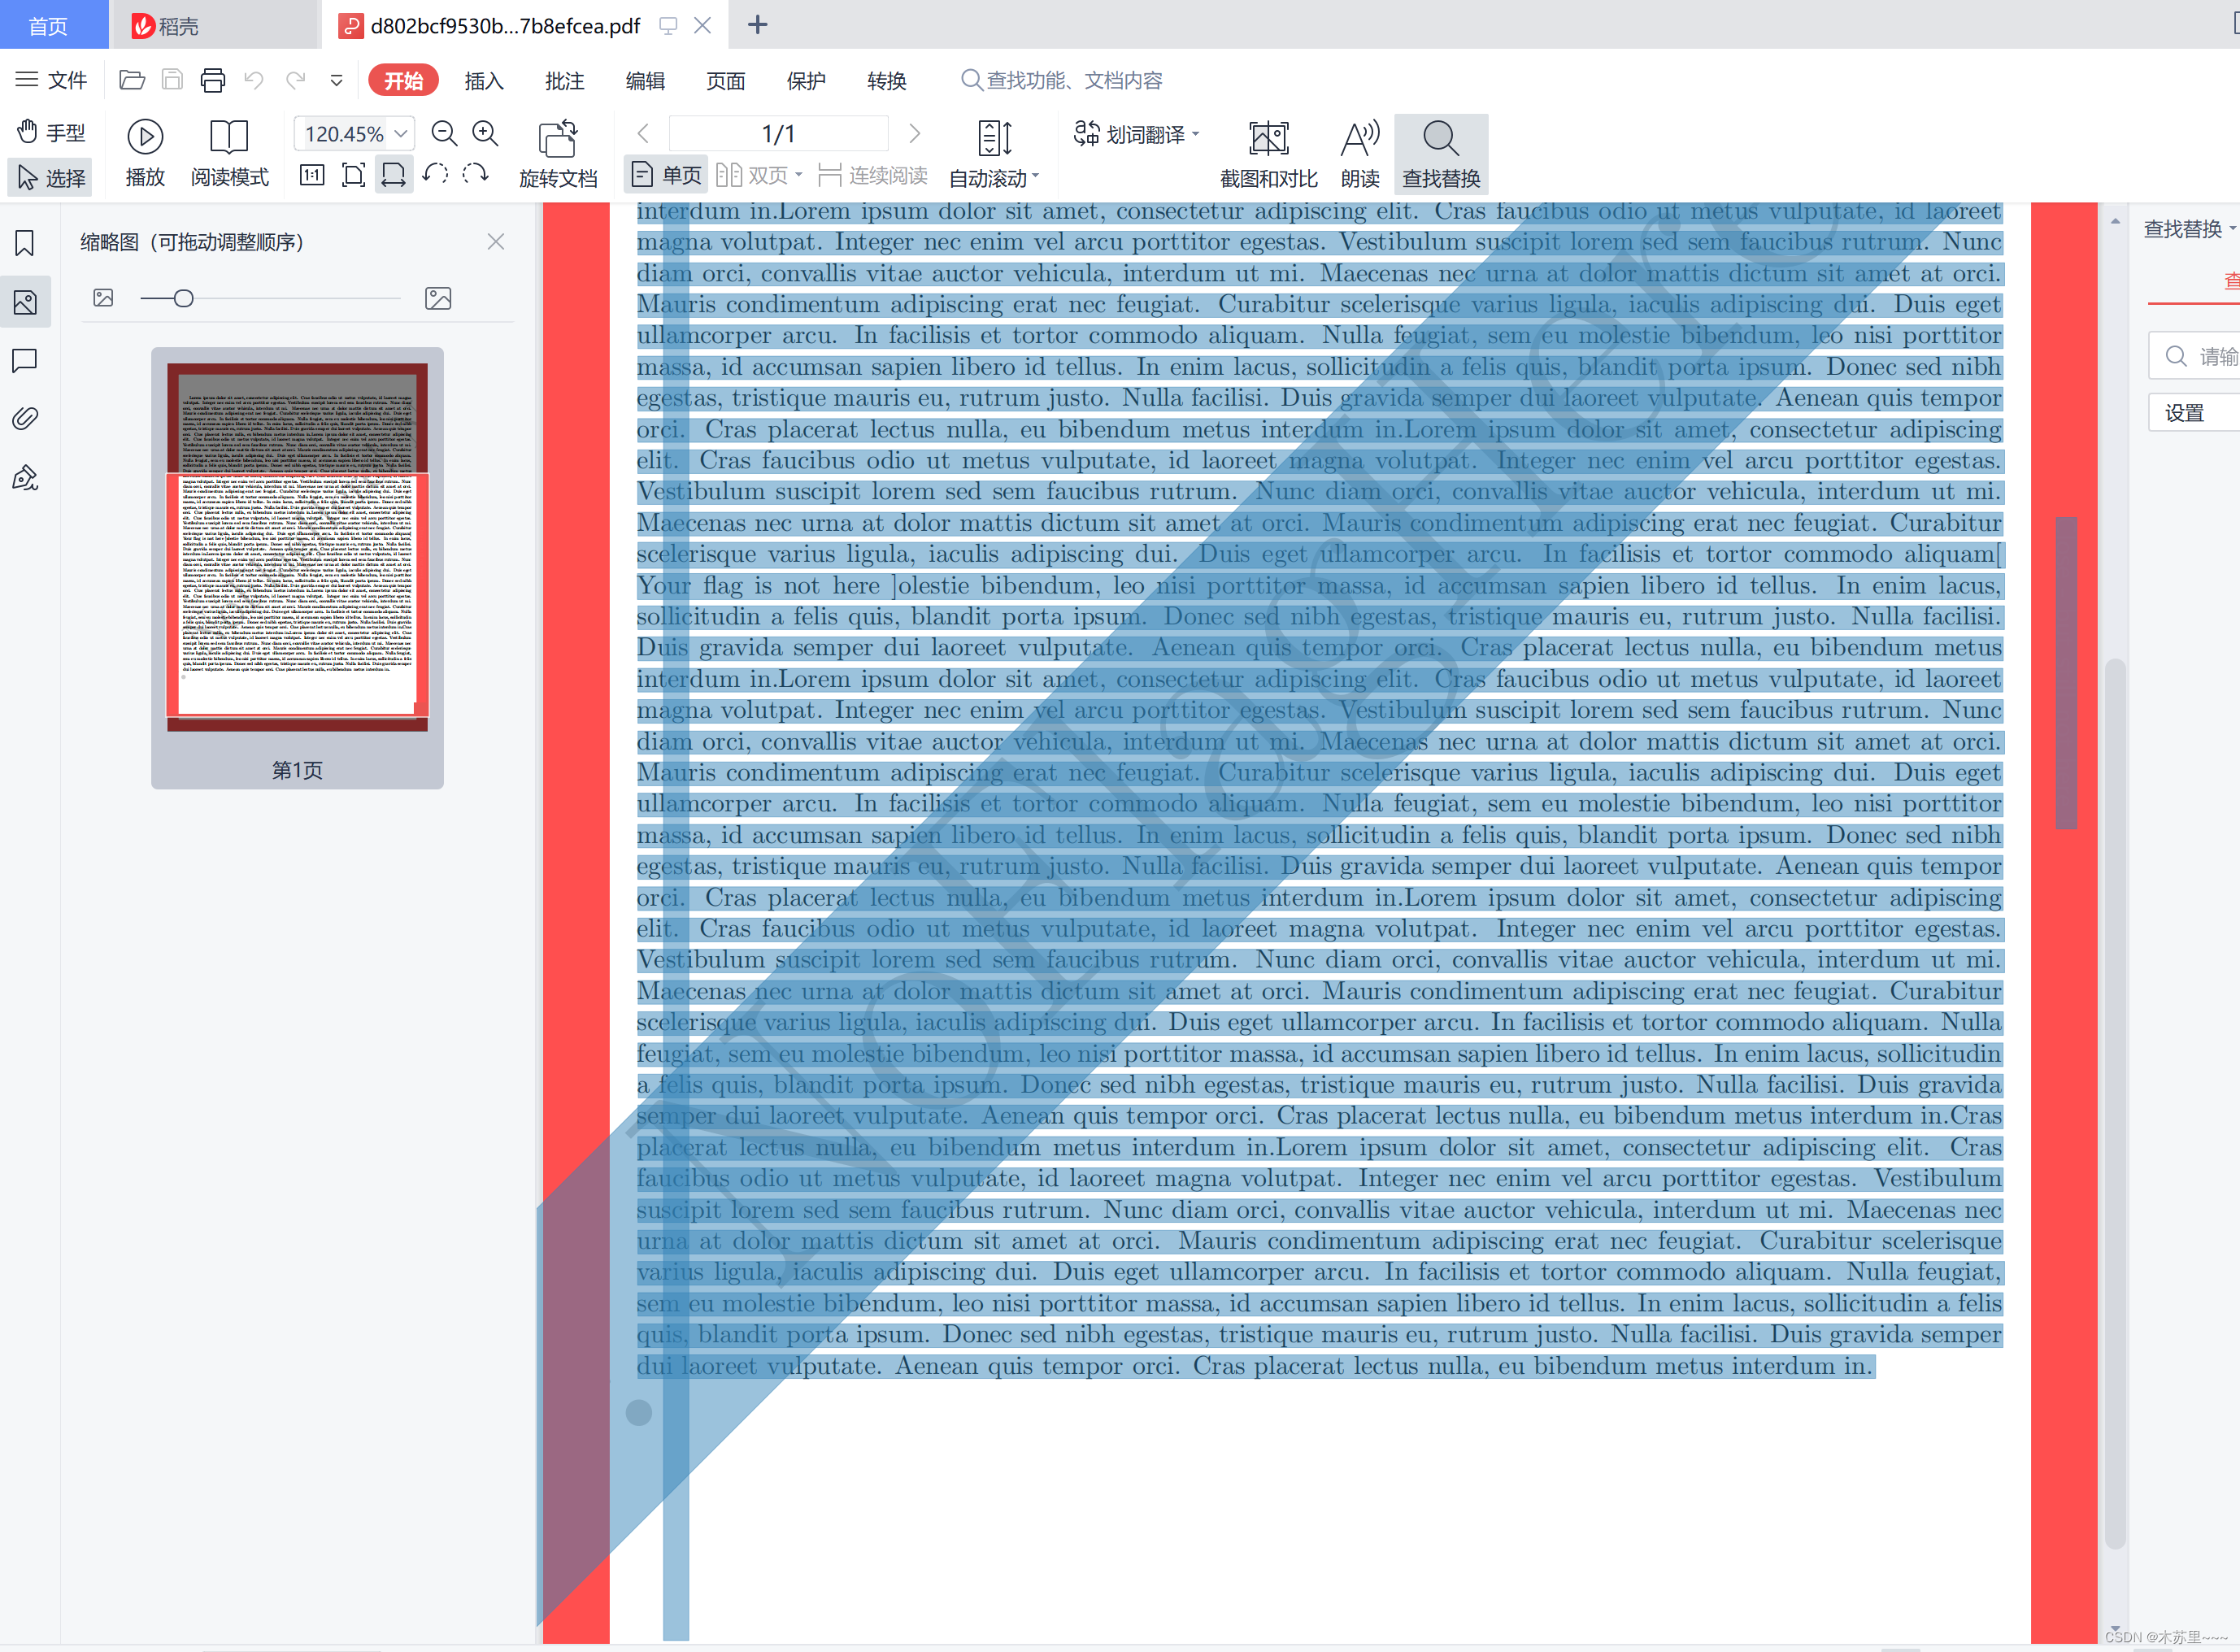Click the tab display monitor icon
The height and width of the screenshot is (1652, 2240).
pos(668,25)
